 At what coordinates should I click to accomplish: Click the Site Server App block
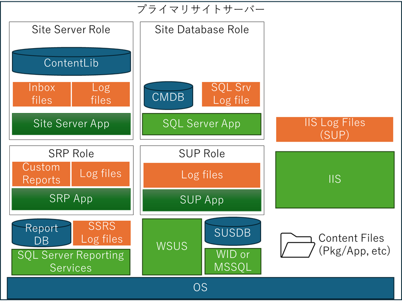pyautogui.click(x=71, y=124)
